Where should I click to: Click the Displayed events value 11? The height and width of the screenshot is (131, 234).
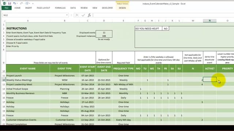click(x=104, y=32)
